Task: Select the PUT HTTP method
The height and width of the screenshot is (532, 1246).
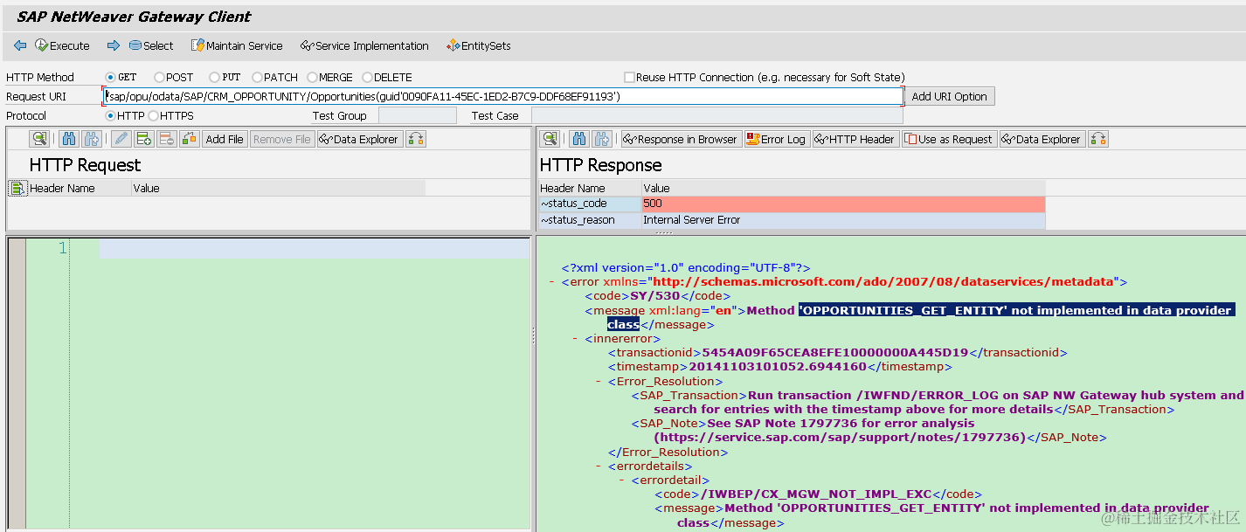Action: pos(214,77)
